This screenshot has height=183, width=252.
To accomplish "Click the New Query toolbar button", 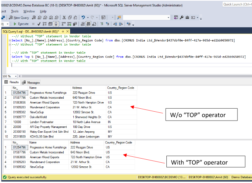I will coord(19,17).
